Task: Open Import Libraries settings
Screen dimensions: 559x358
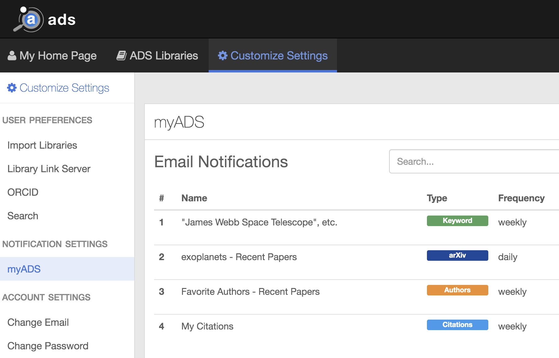Action: pyautogui.click(x=42, y=145)
